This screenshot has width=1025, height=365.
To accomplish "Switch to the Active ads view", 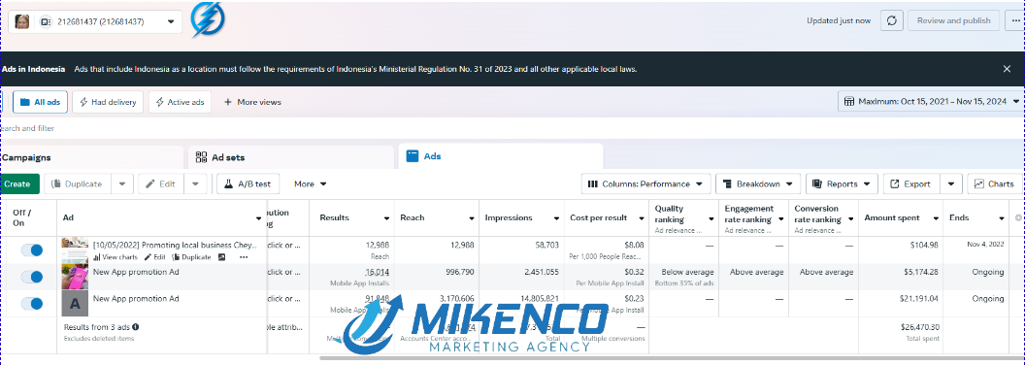I will pos(180,102).
